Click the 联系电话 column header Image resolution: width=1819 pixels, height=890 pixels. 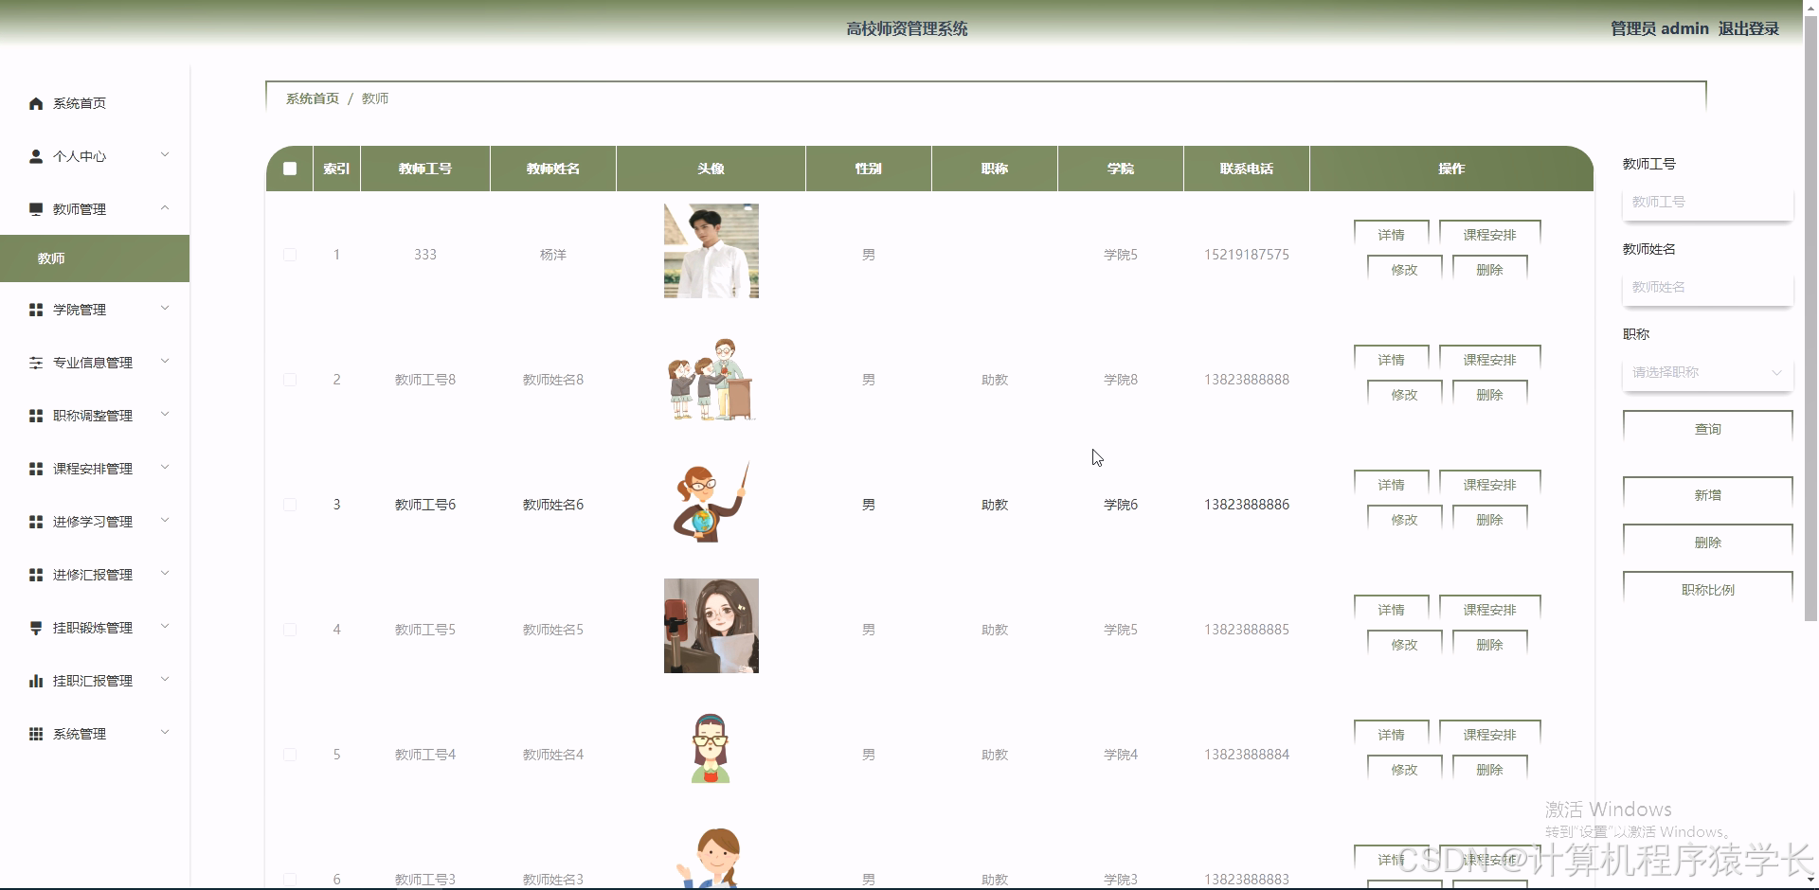click(x=1247, y=169)
